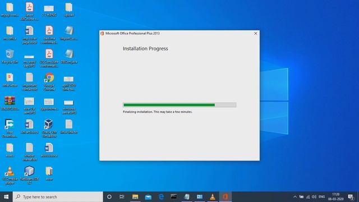359x202 pixels.
Task: Select the 'windows server.JPG' image file
Action: [x=68, y=107]
